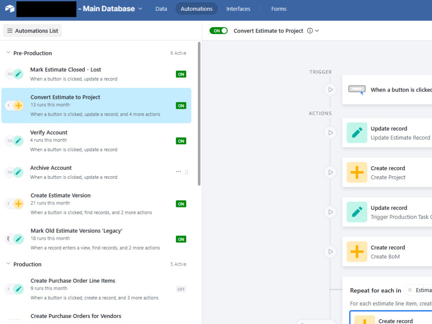Click the plus icon on Create Project card
432x324 pixels.
pos(357,172)
